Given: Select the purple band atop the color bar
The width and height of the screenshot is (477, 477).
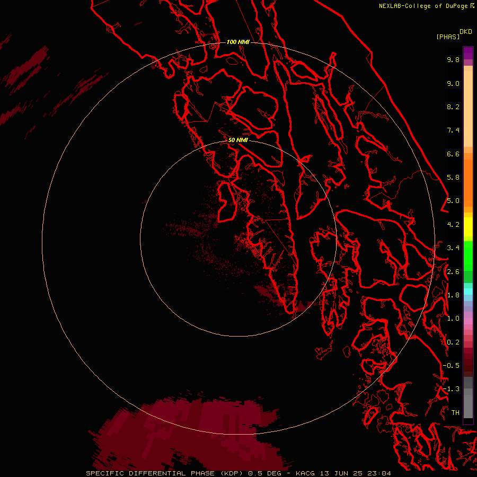Looking at the screenshot, I should [468, 53].
